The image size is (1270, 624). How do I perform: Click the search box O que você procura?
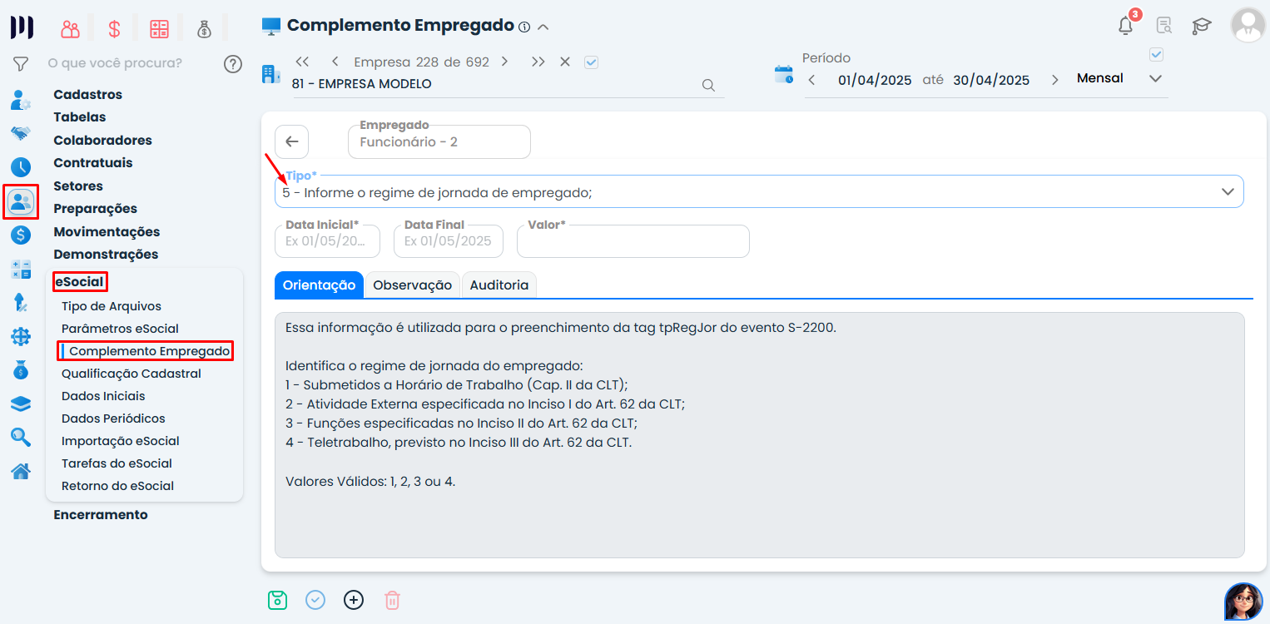coord(115,63)
